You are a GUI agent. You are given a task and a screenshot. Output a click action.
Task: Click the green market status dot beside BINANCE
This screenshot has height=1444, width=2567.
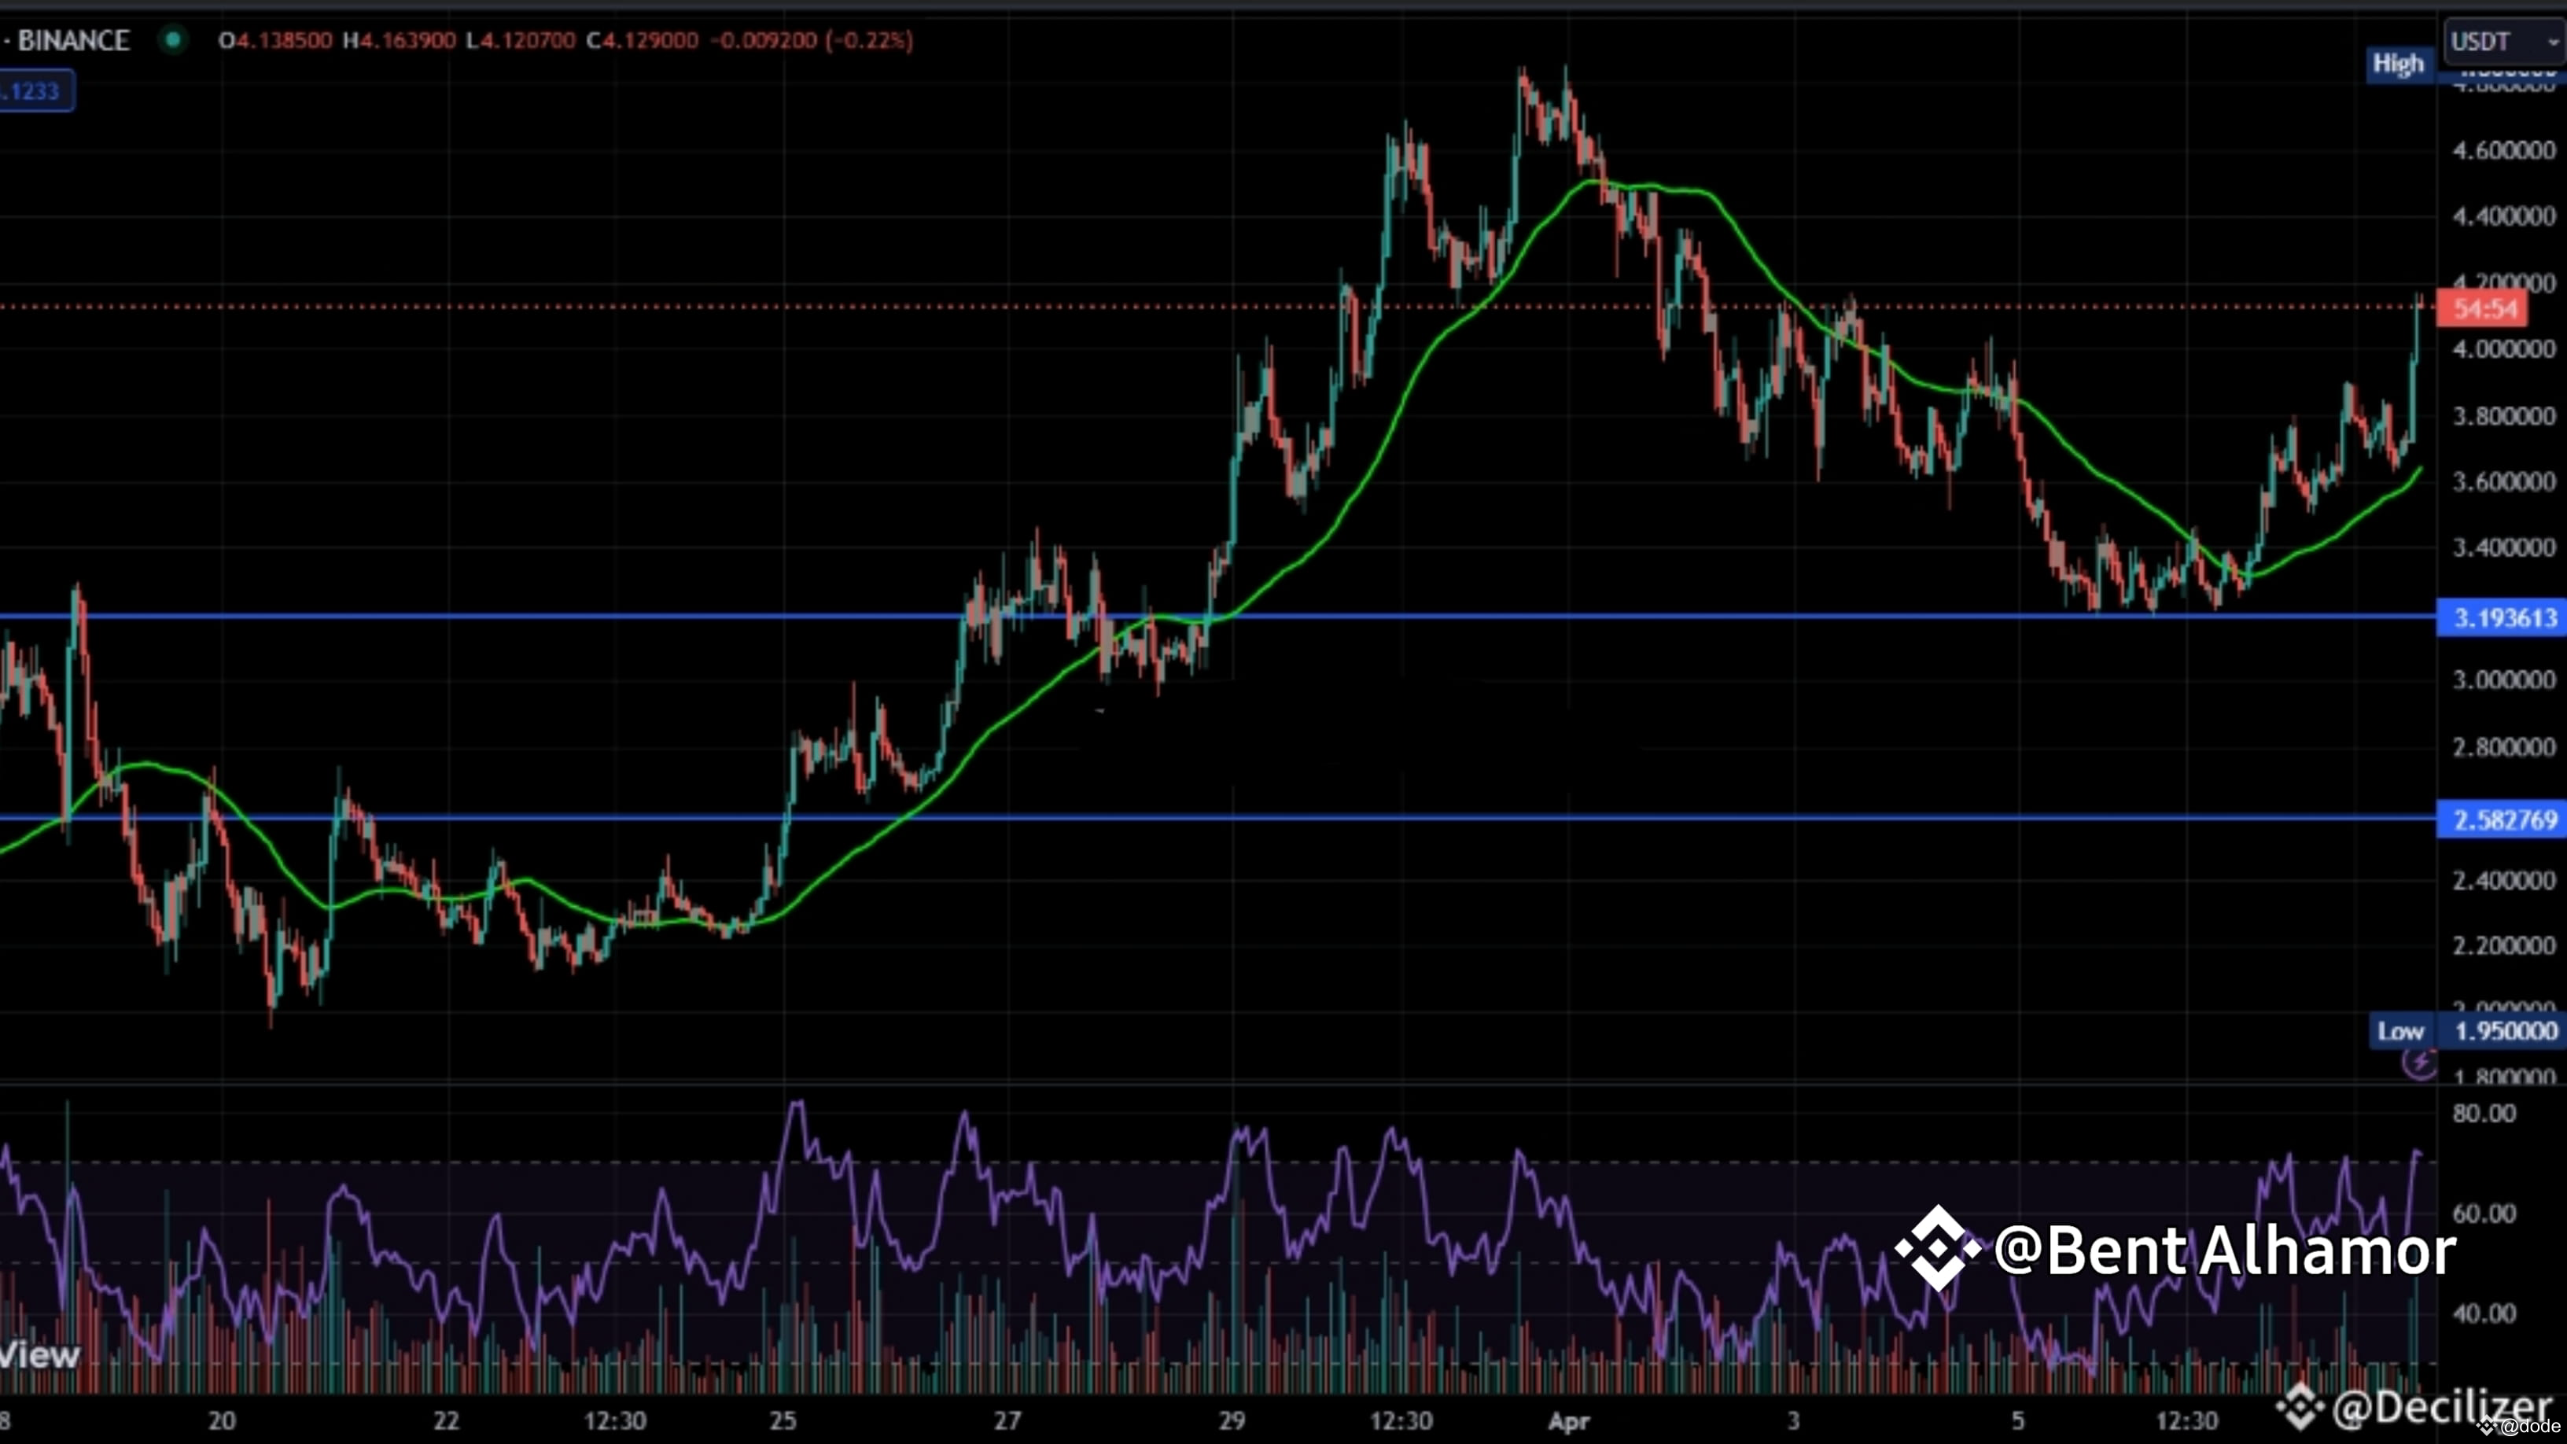[173, 40]
